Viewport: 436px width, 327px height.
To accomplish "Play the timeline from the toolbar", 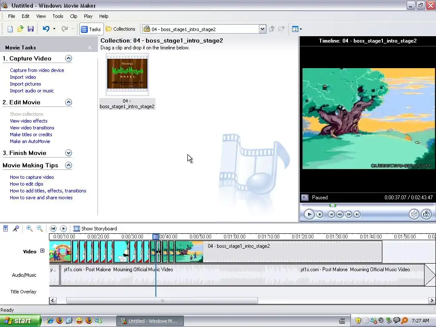I will [x=63, y=229].
